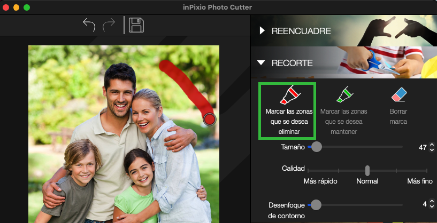Click the 'Más fino' quality label
Image resolution: width=437 pixels, height=223 pixels.
click(x=420, y=181)
